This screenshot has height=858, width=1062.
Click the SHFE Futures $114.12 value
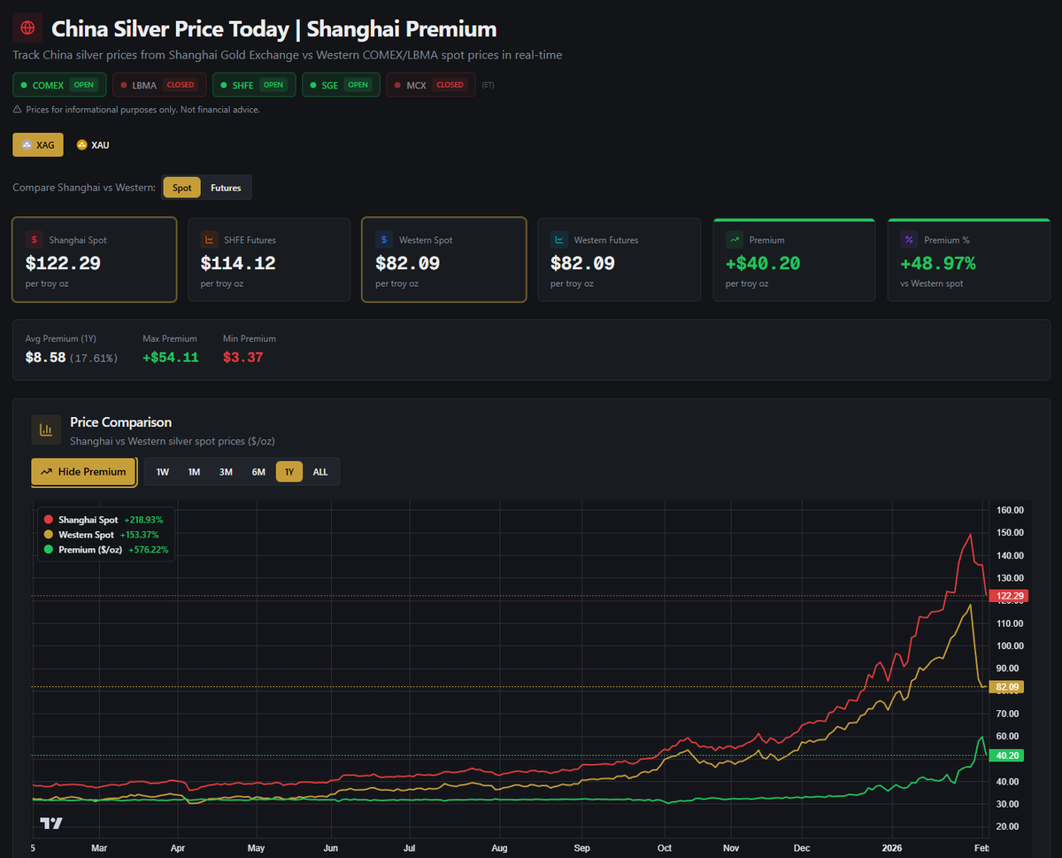(x=238, y=263)
